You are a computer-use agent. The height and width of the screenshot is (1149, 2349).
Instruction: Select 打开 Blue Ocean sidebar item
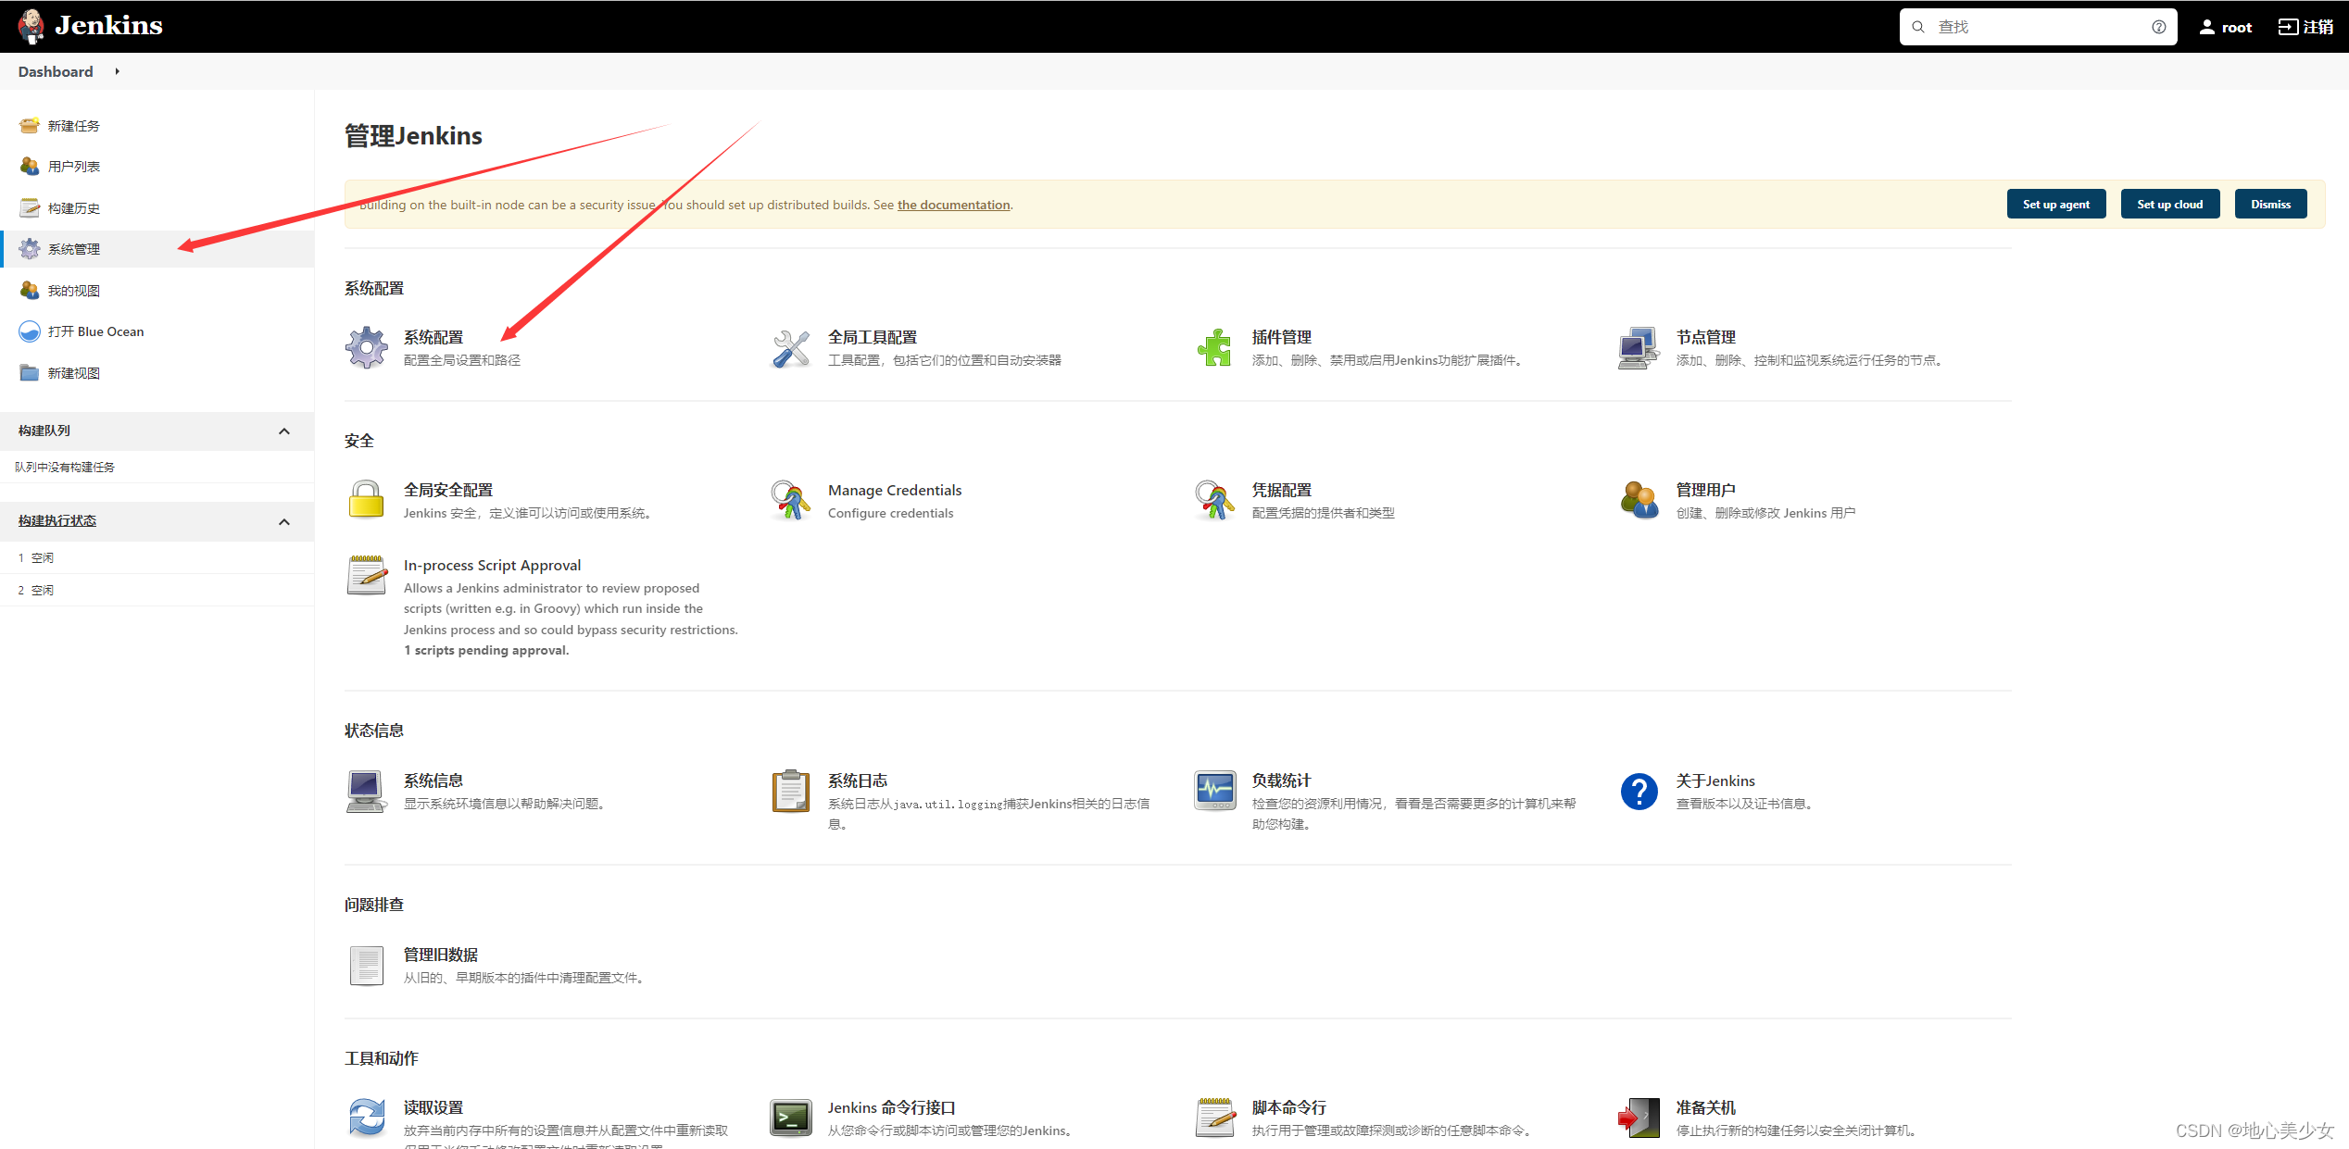pos(95,331)
